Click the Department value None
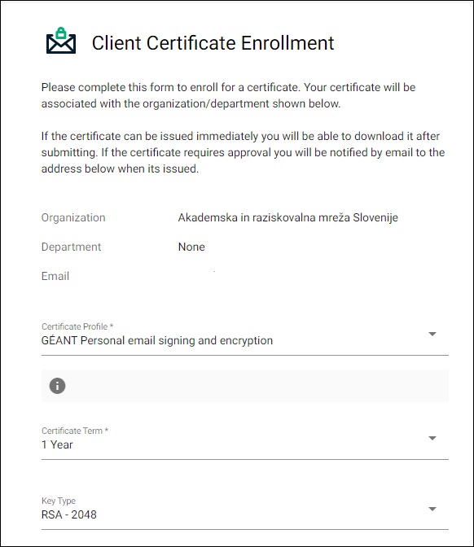 (x=191, y=247)
